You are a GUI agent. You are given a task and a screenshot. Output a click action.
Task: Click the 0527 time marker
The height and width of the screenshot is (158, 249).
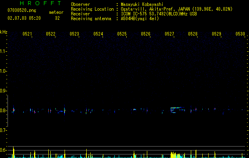pyautogui.click(x=169, y=34)
